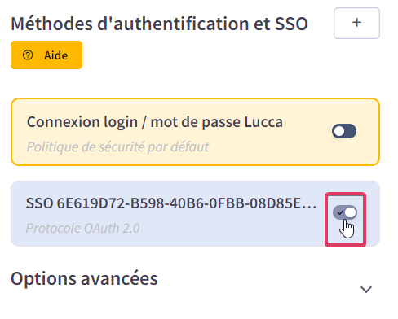Viewport: 398px width, 319px height.
Task: Click the white knob of the Lucca password switch
Action: [339, 131]
